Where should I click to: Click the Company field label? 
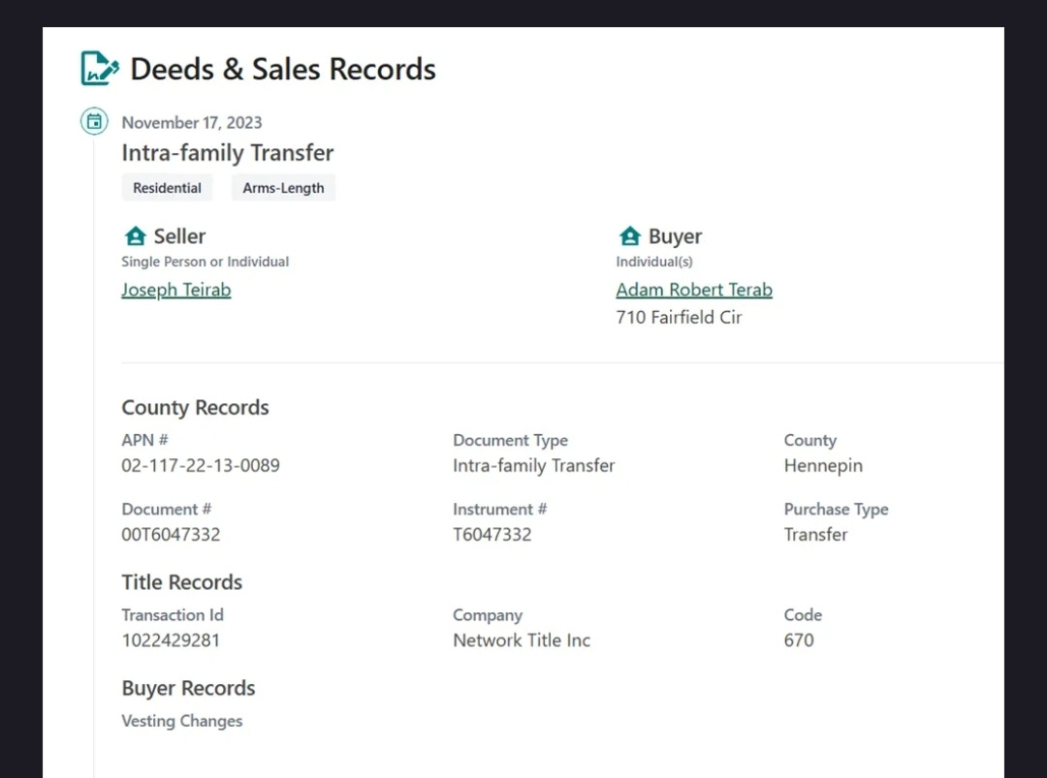[x=488, y=615]
